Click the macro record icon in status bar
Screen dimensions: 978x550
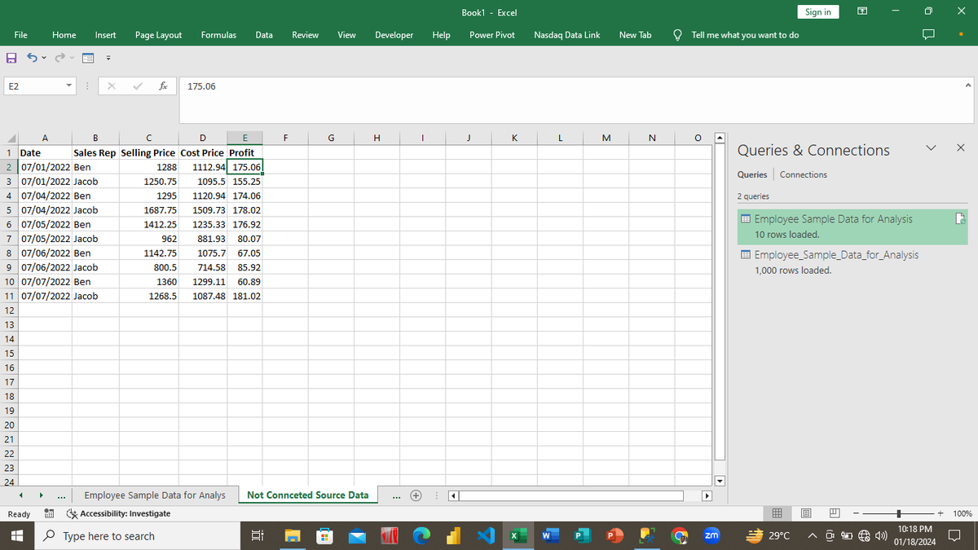[48, 513]
